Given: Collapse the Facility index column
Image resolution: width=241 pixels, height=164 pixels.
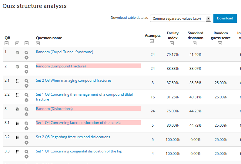Looking at the screenshot, I should click(172, 43).
